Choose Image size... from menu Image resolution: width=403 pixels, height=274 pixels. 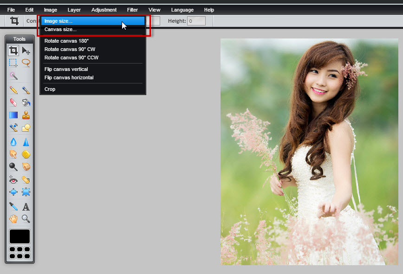pos(93,21)
